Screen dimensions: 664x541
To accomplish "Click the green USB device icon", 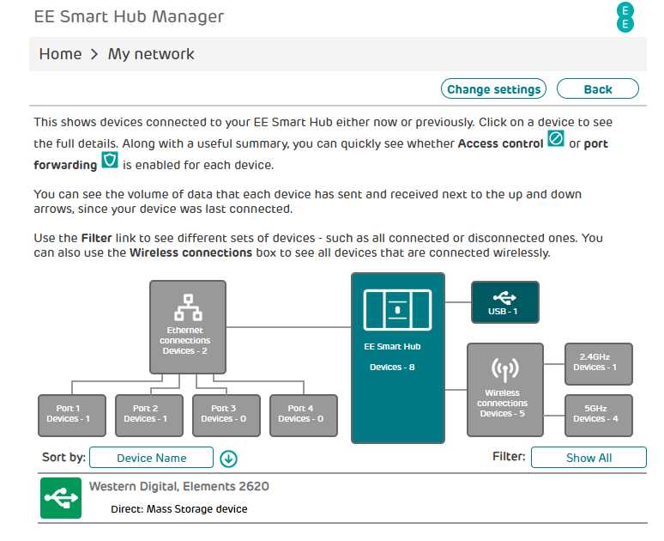I will (61, 498).
